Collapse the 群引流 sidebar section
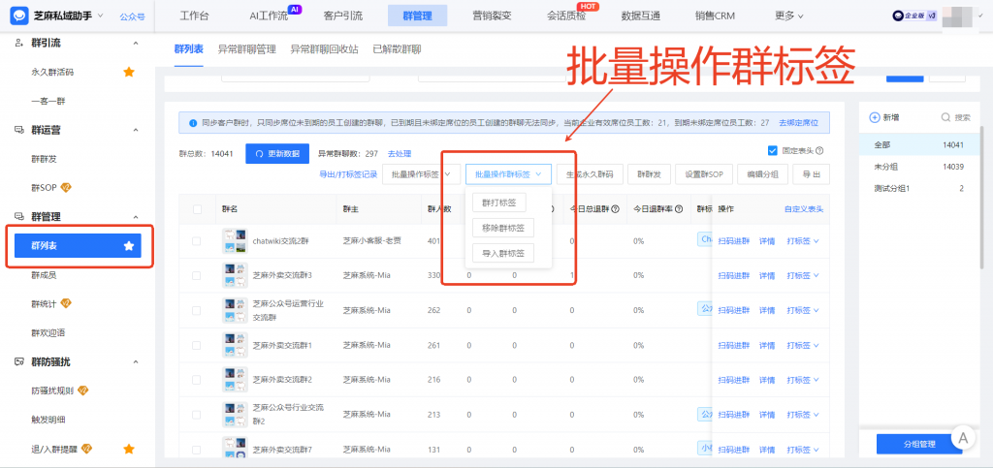This screenshot has height=468, width=993. [x=136, y=43]
